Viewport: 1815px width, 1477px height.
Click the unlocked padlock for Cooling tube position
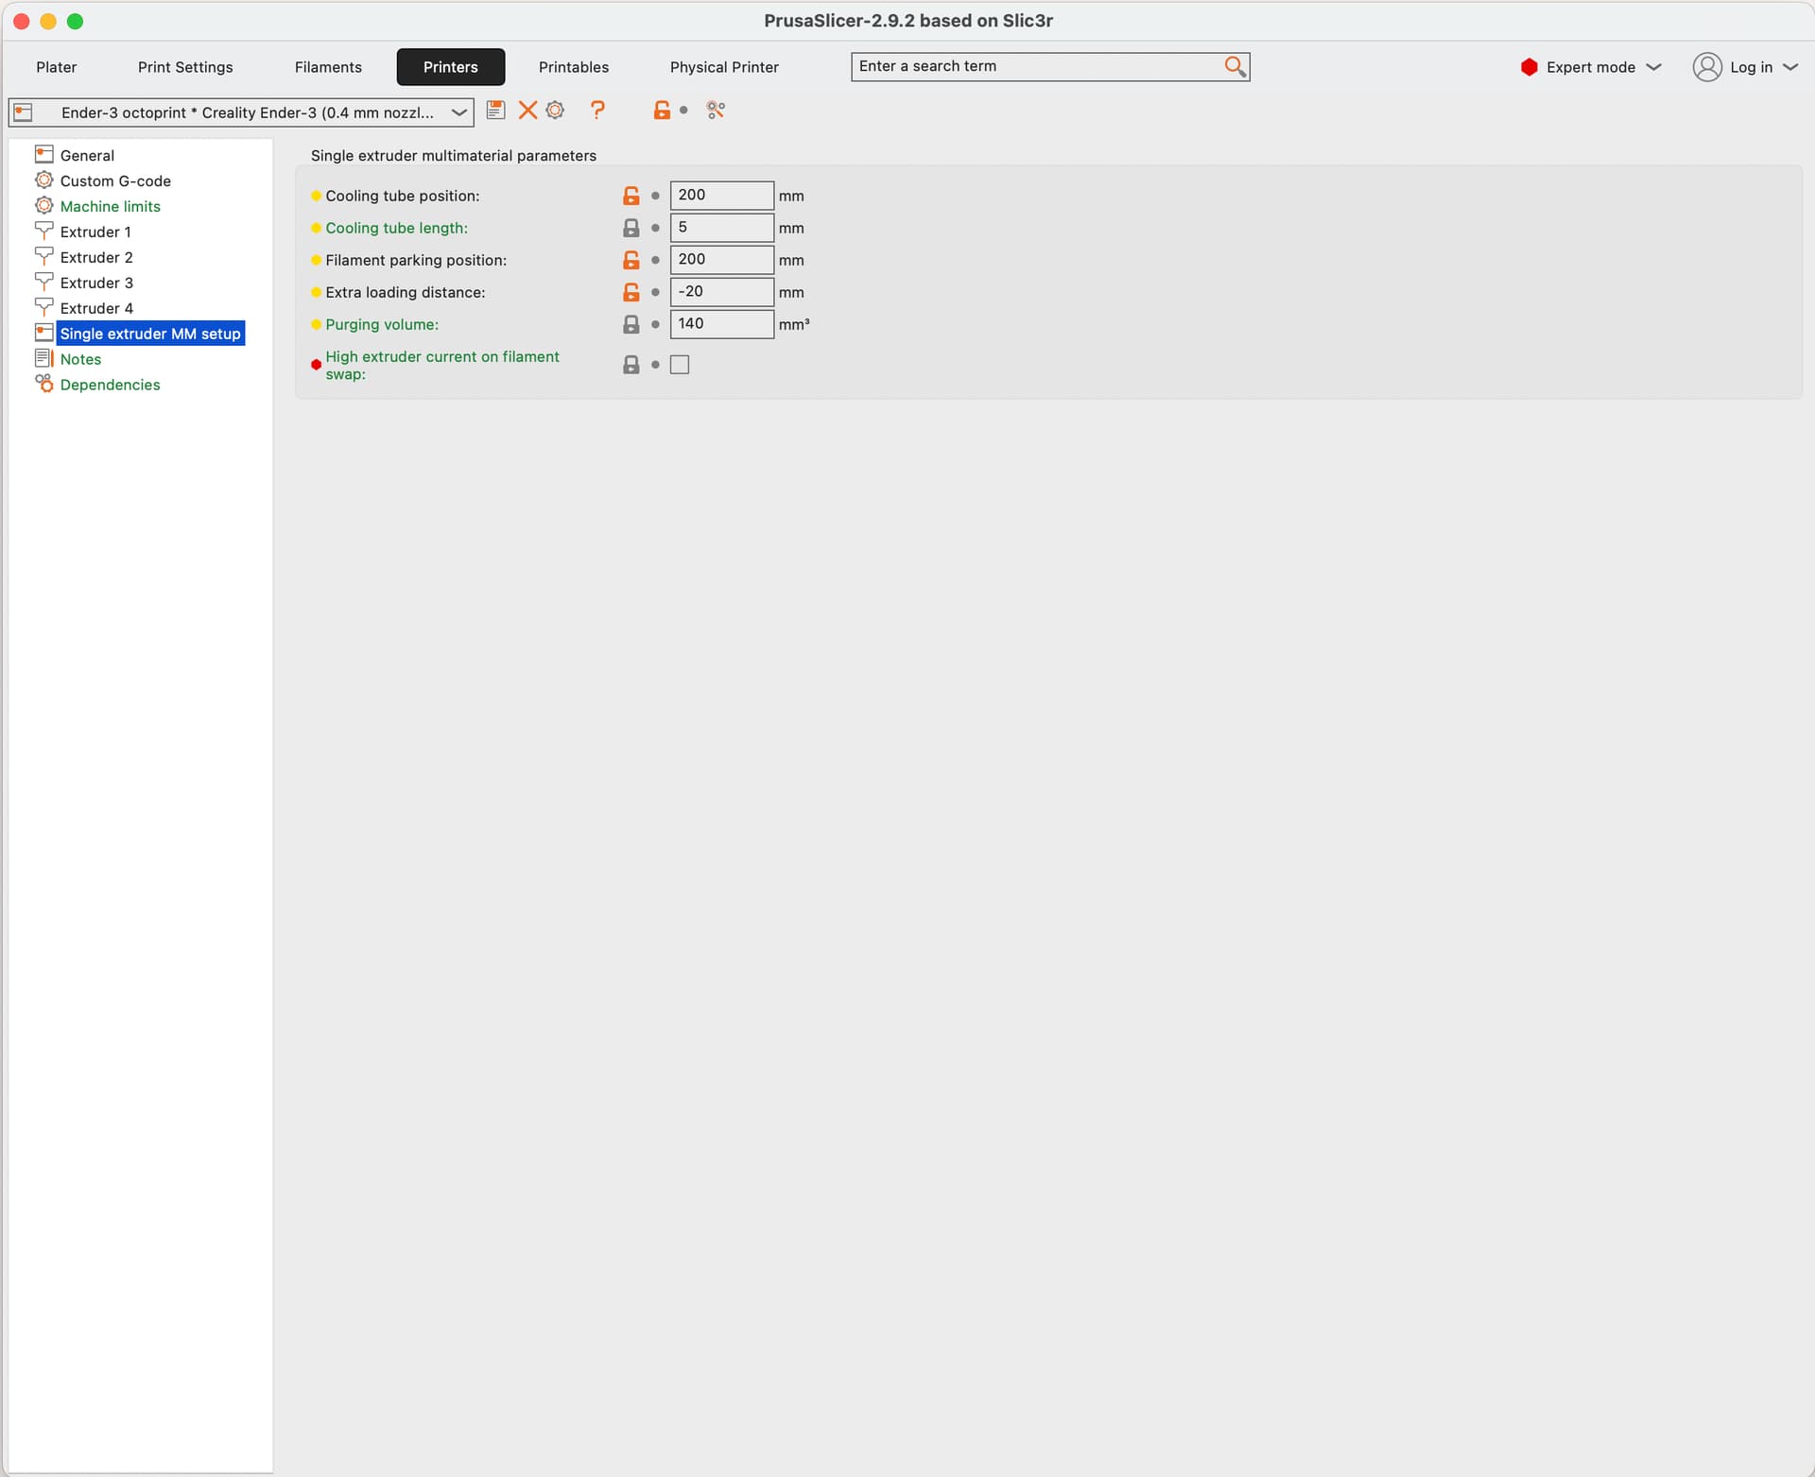pyautogui.click(x=631, y=196)
